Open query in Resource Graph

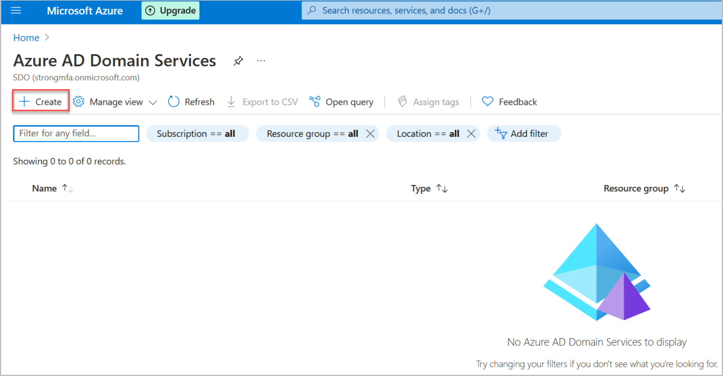pyautogui.click(x=341, y=102)
